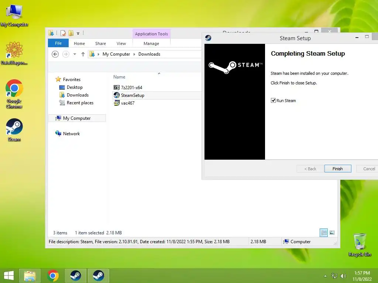
Task: Click Windows Start button in taskbar
Action: coord(9,276)
